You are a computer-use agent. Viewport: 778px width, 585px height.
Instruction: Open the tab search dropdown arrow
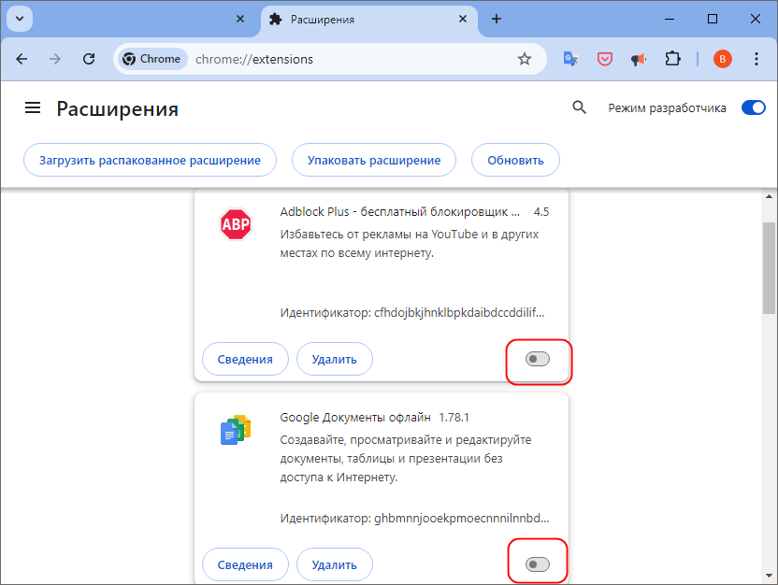(x=20, y=19)
